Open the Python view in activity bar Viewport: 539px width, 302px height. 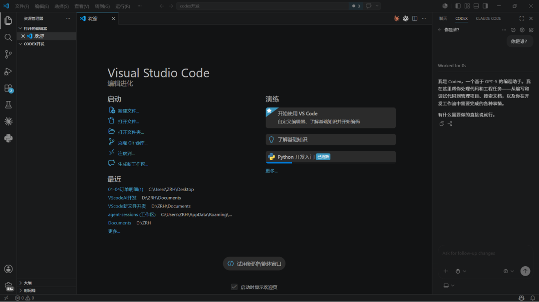pos(8,138)
